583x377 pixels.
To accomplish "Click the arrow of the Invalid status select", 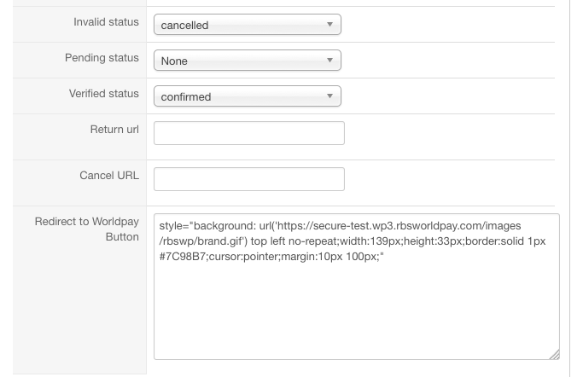I will click(329, 26).
